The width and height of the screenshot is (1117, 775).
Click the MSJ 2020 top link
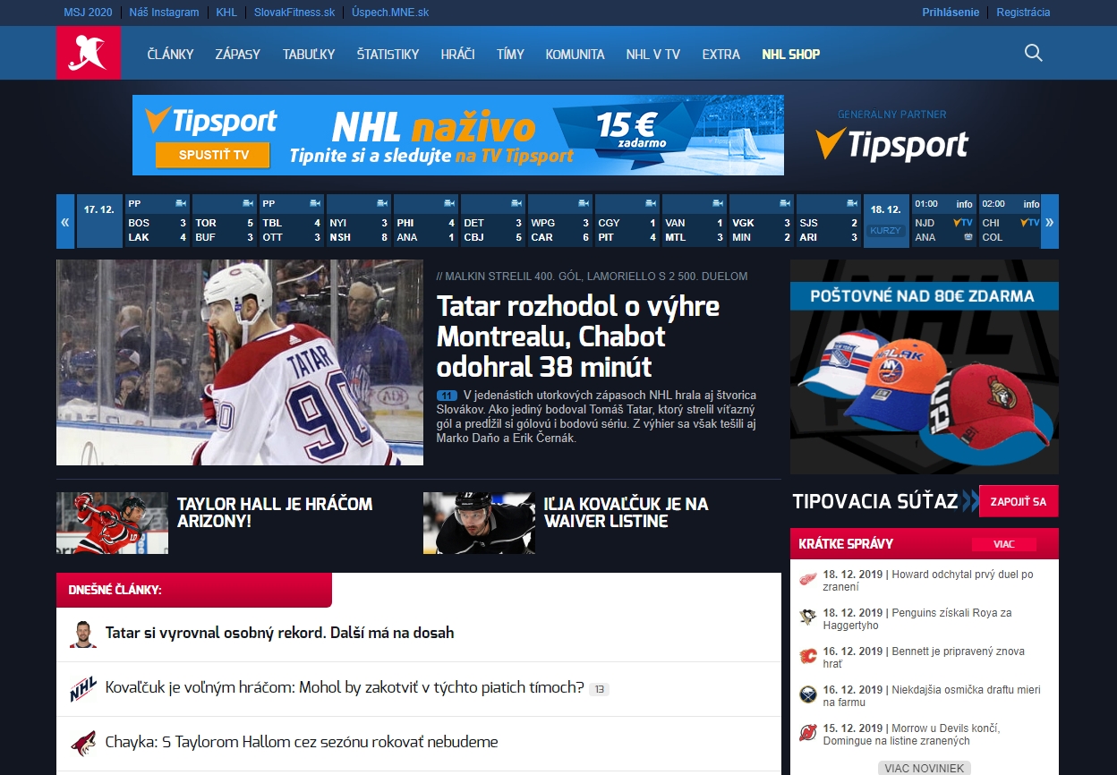(x=88, y=13)
